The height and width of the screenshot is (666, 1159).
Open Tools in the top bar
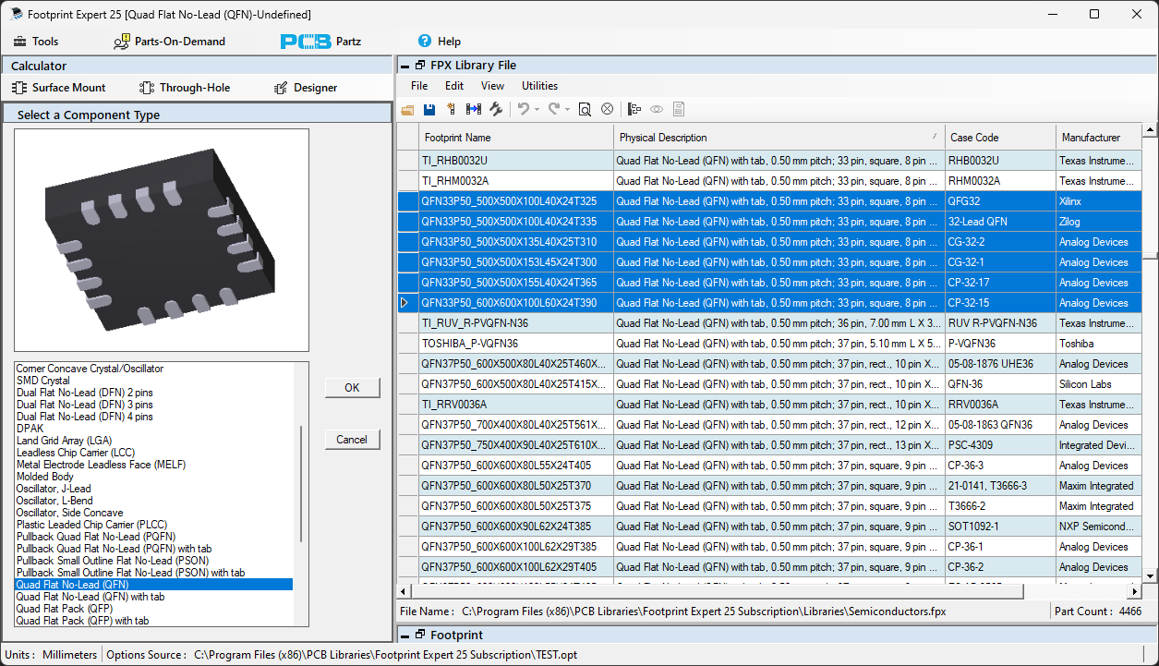click(x=36, y=42)
